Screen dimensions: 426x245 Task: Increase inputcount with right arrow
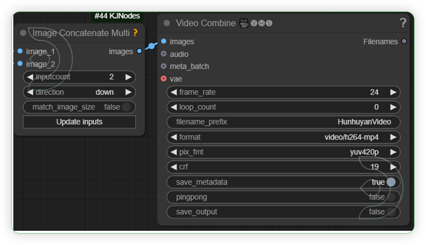[128, 77]
